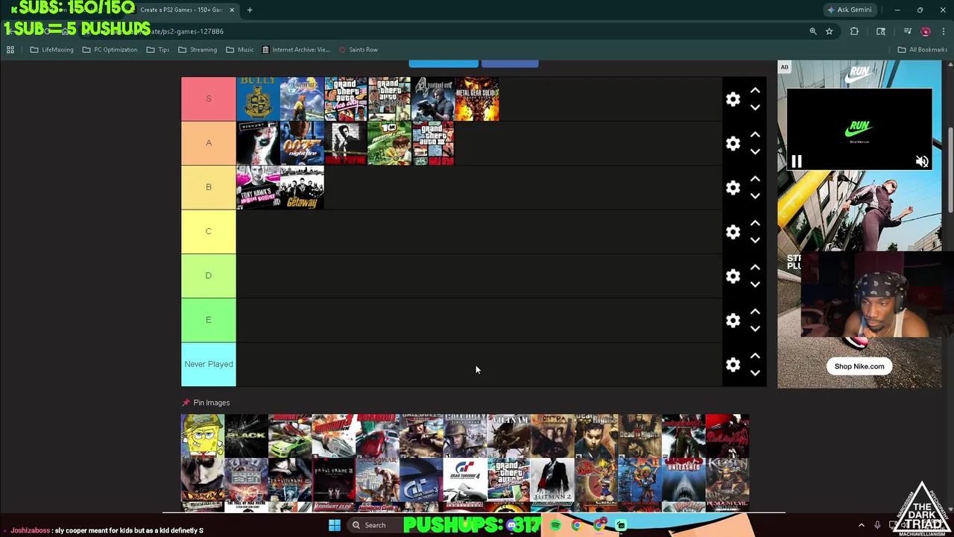This screenshot has width=954, height=537.
Task: Move A tier row up with arrow
Action: tap(755, 134)
